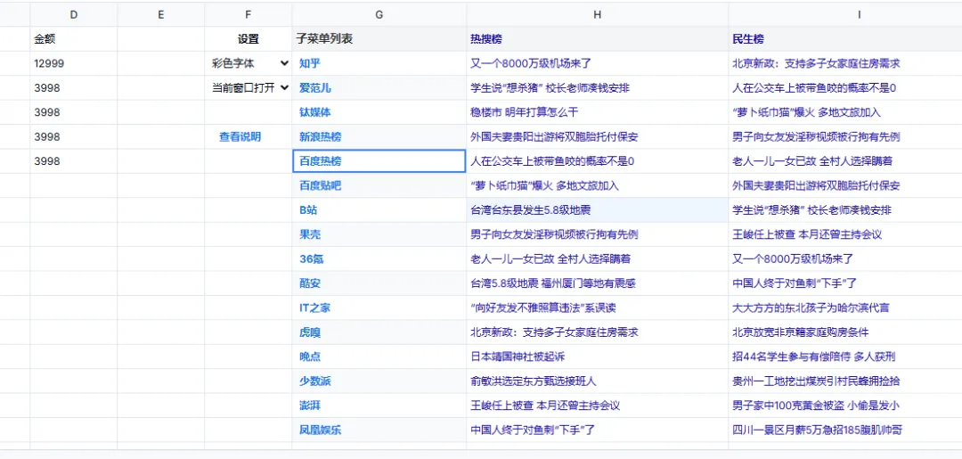962x459 pixels.
Task: Click the 热搜榜 header cell
Action: point(597,39)
